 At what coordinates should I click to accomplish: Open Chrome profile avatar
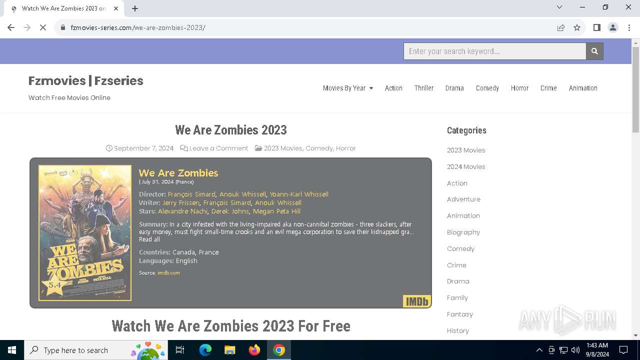tap(613, 27)
